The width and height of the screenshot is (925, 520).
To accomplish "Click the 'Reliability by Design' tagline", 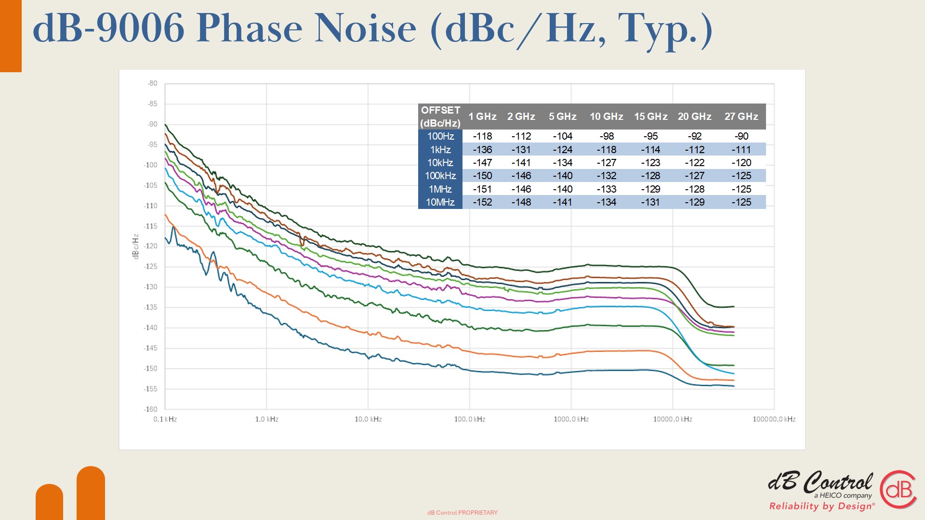I will point(822,506).
